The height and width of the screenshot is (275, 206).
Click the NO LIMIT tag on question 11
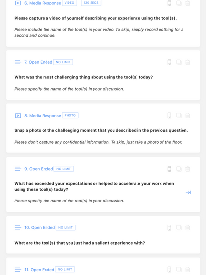tap(65, 269)
